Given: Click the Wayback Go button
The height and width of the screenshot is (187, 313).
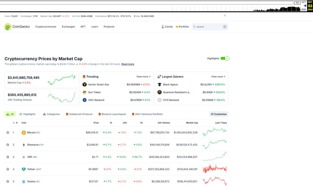Looking at the screenshot, I should pyautogui.click(x=297, y=3).
